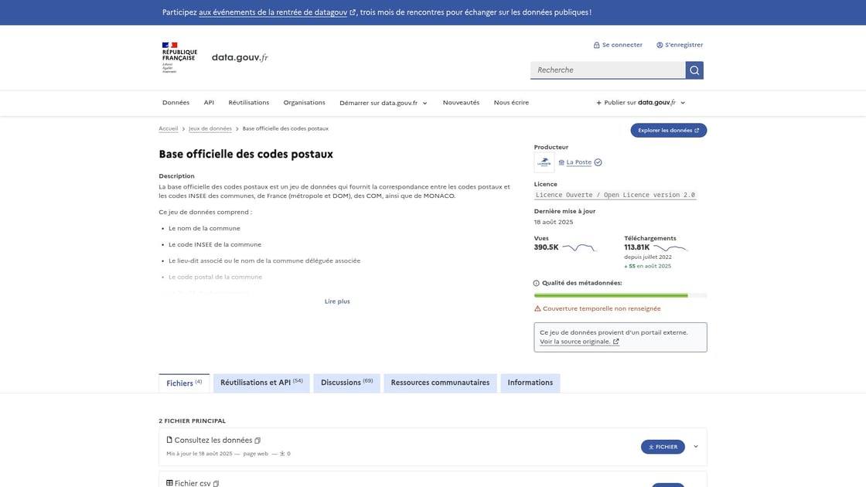Screen dimensions: 866x487
Task: Click S'enregistrer to create account
Action: 680,45
